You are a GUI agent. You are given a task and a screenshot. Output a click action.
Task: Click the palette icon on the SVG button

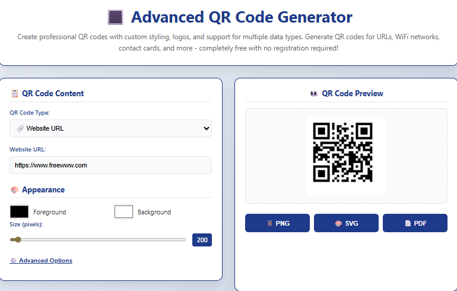338,223
